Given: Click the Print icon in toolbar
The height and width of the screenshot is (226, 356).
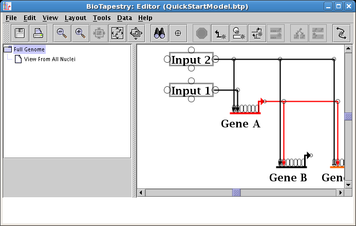Looking at the screenshot, I should point(38,33).
